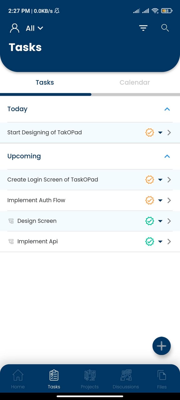This screenshot has width=180, height=400.
Task: Select the Tasks tab
Action: 45,82
